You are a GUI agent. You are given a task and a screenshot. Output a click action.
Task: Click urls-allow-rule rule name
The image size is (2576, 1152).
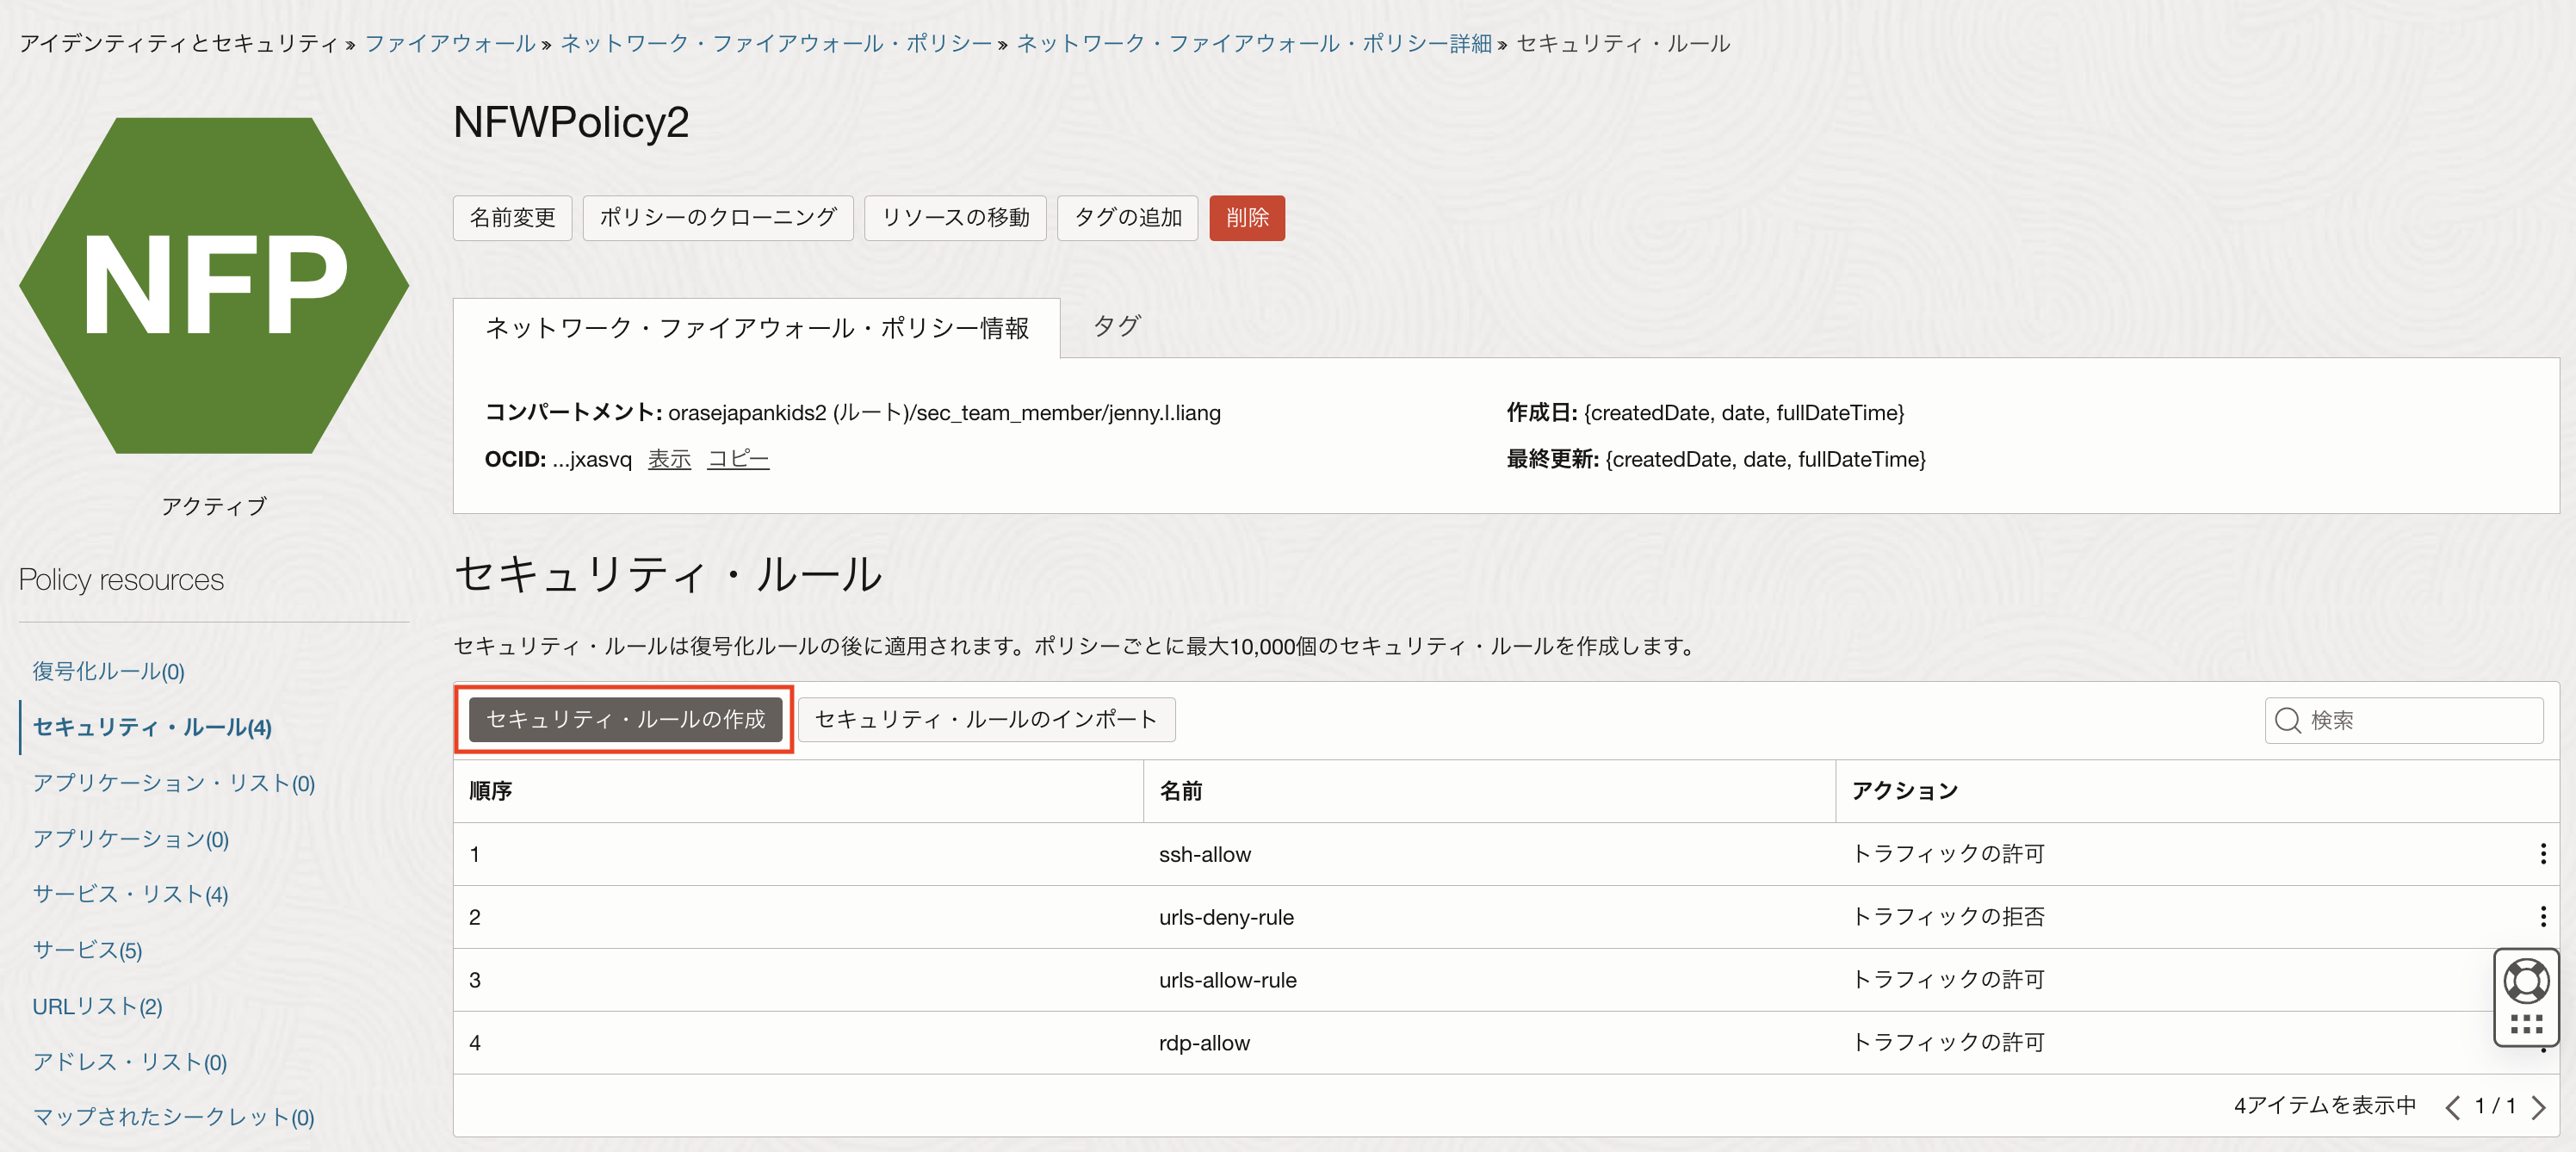(1227, 980)
